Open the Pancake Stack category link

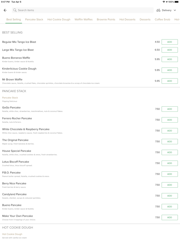click(10, 98)
